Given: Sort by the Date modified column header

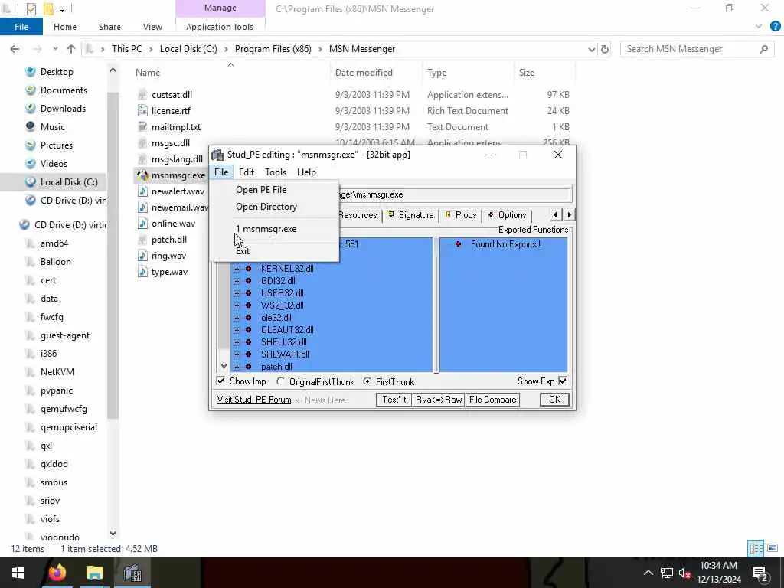Looking at the screenshot, I should pos(375,73).
